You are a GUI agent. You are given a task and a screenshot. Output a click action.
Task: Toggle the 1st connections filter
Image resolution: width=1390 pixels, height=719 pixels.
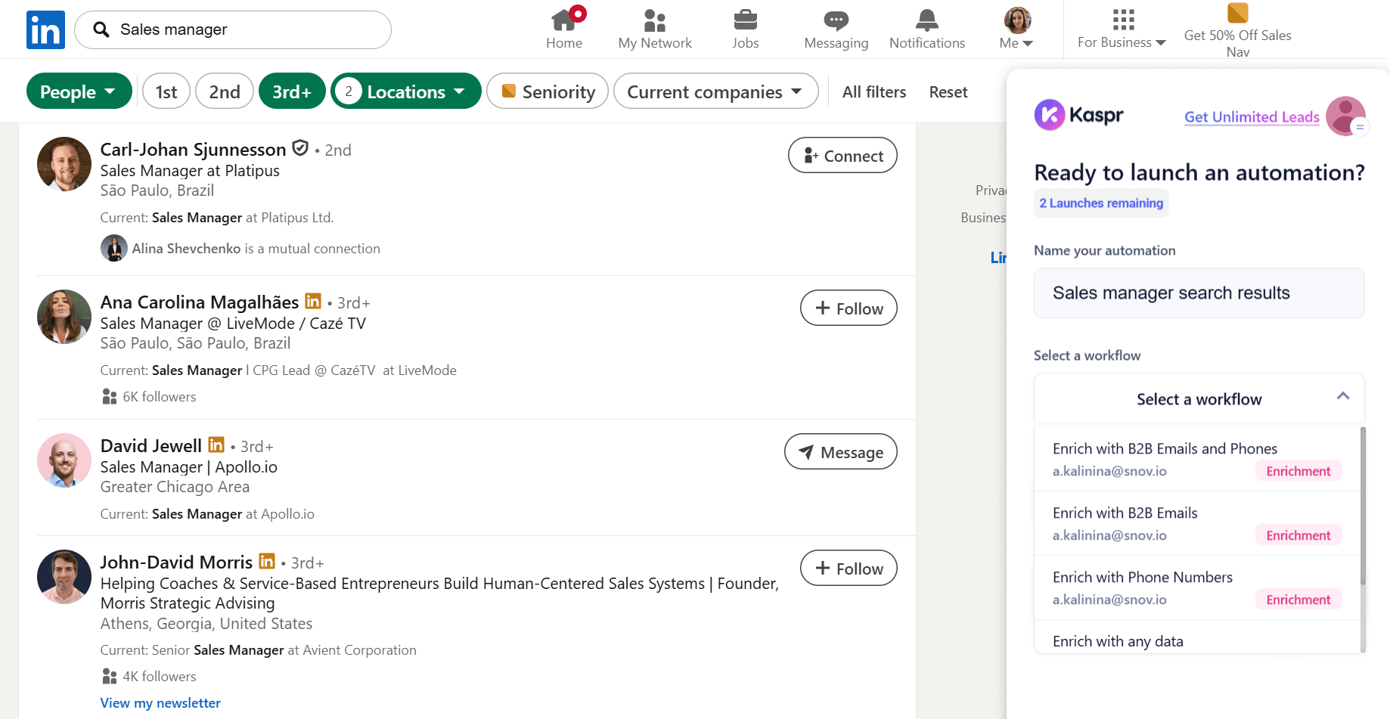pyautogui.click(x=166, y=91)
